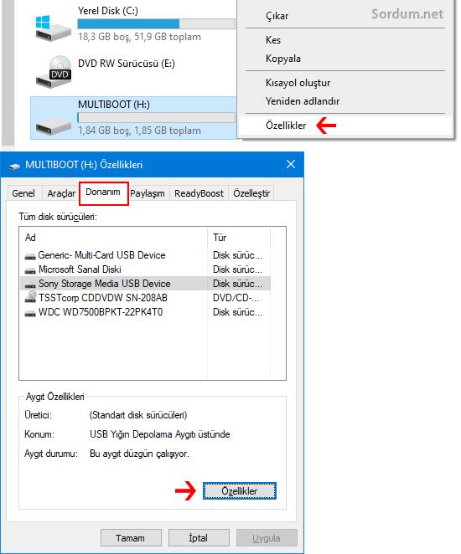Close the MULTIBOOT (H:) Özellikleri dialog
Image resolution: width=461 pixels, height=554 pixels.
(x=291, y=164)
